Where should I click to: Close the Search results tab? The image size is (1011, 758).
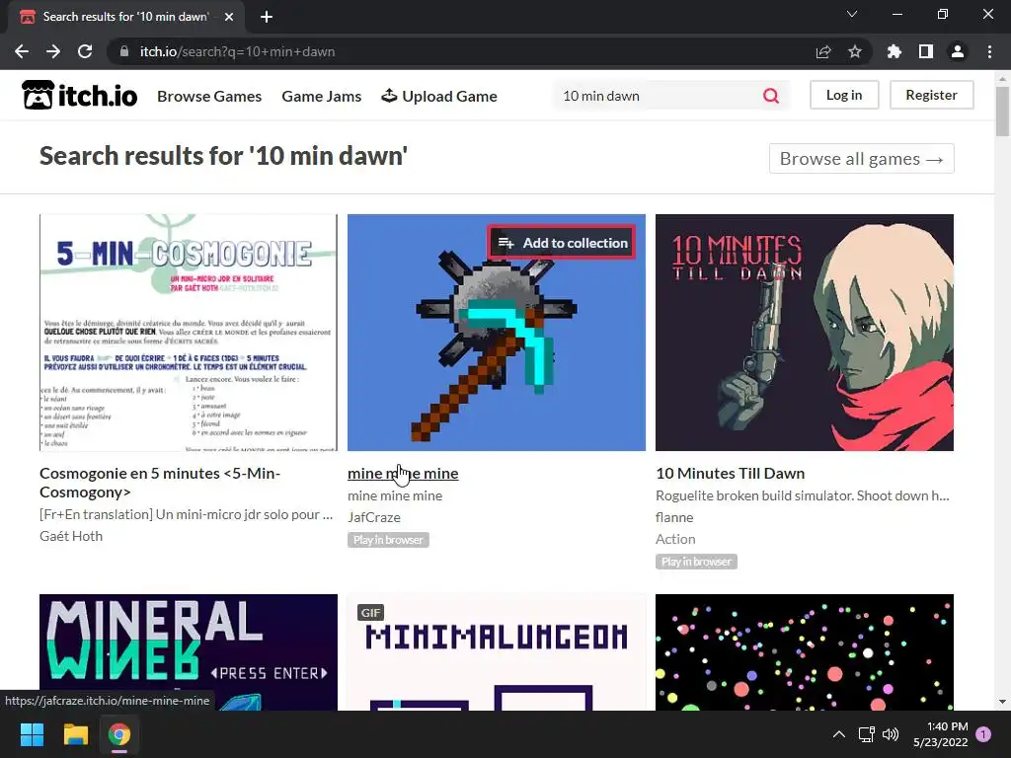[229, 17]
